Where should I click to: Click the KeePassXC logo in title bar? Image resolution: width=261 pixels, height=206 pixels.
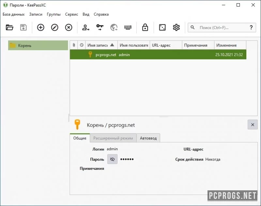tap(5, 5)
